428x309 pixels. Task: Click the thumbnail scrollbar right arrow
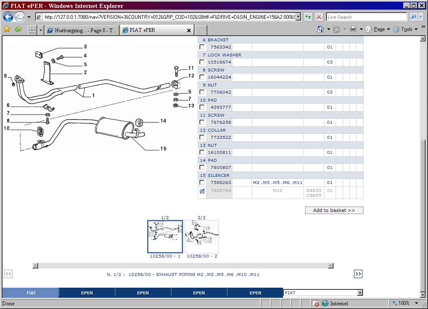coord(331,266)
